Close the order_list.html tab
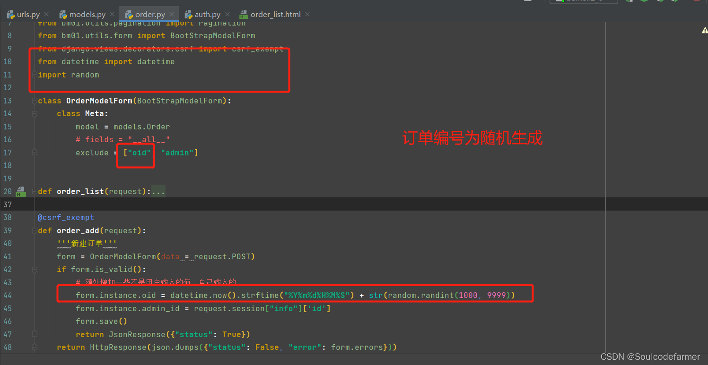Image resolution: width=708 pixels, height=365 pixels. 307,14
